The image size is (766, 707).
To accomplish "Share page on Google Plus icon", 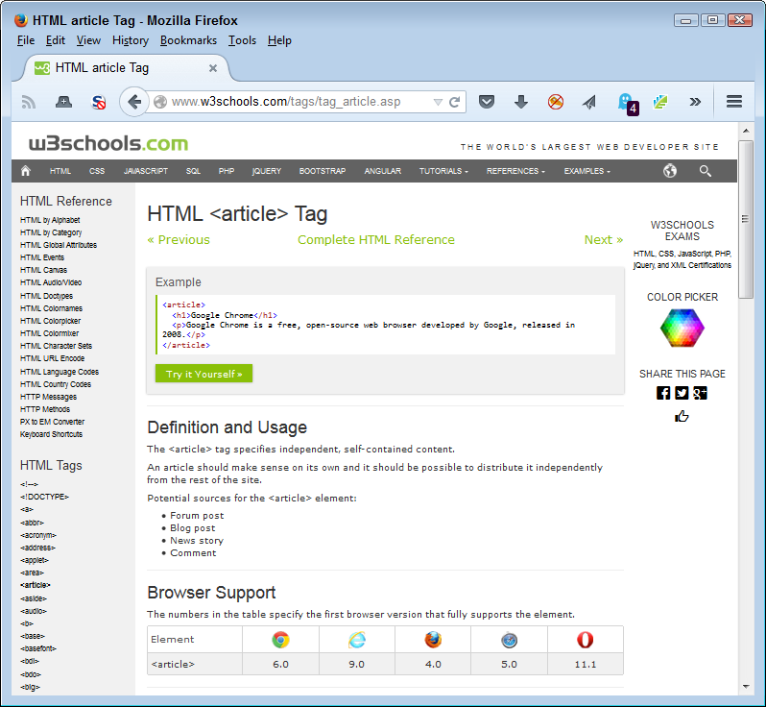I will (x=700, y=393).
